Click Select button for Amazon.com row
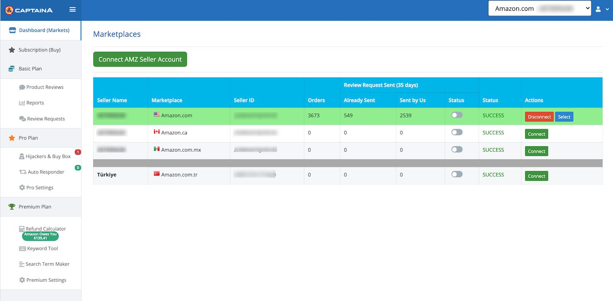Screen dimensions: 613x301 [564, 117]
